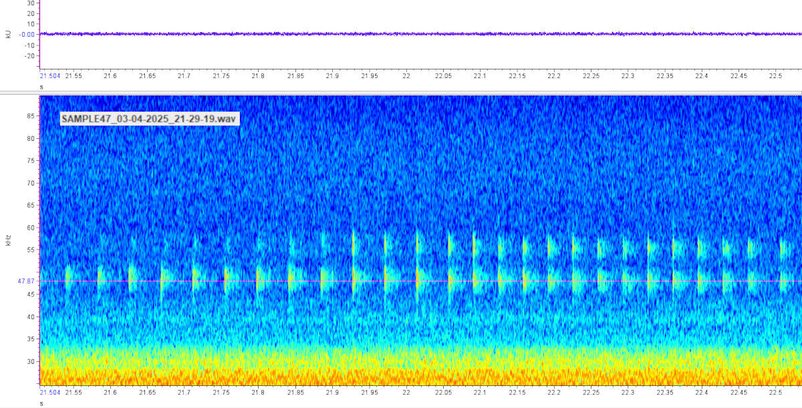Click the SAMPLE47 wav filename label
Screen dimensions: 802x408
[x=148, y=119]
